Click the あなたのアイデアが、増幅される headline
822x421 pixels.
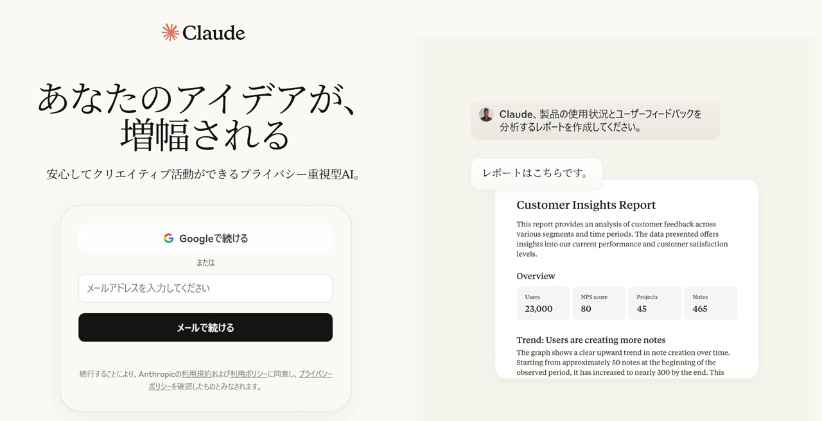(x=198, y=116)
